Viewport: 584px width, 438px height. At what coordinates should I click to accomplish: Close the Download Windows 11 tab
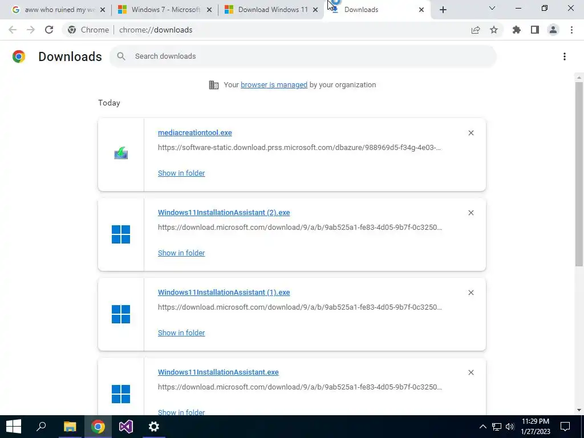(315, 10)
